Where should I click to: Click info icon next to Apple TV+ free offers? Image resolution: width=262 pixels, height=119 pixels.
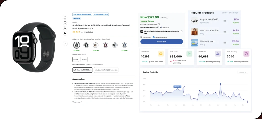[x=182, y=31]
